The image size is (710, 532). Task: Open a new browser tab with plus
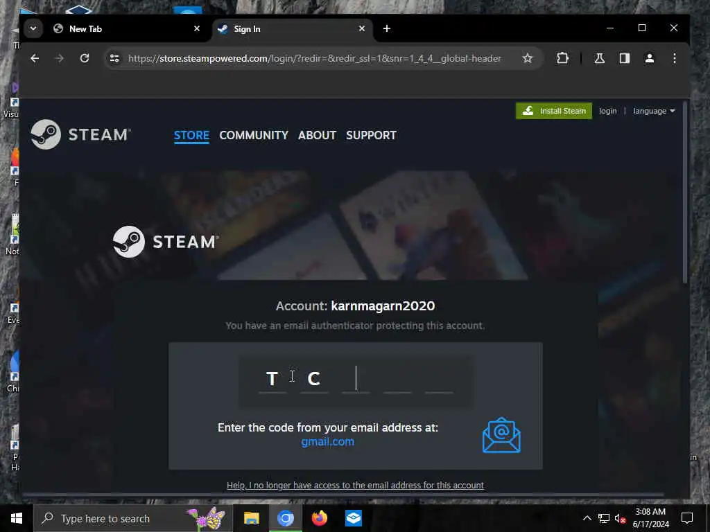(387, 28)
